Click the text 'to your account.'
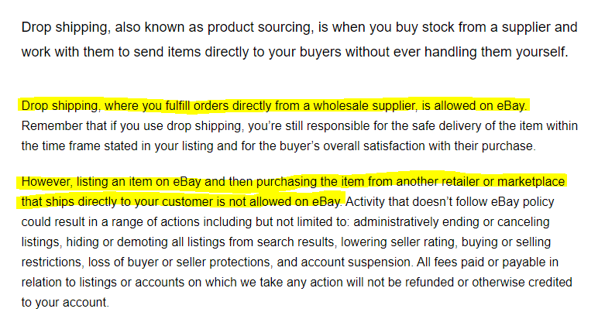Viewport: 605px width, 336px height. [65, 303]
